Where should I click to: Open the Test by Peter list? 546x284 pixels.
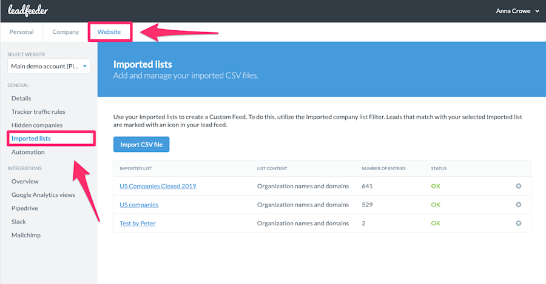click(x=138, y=223)
